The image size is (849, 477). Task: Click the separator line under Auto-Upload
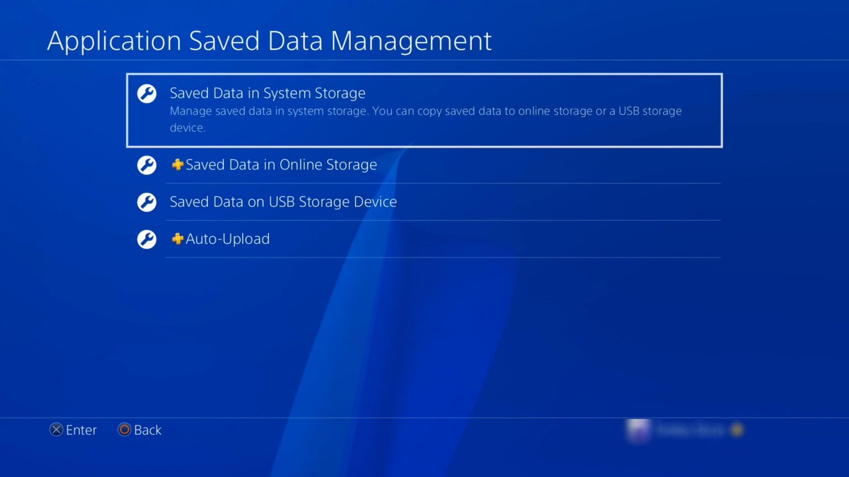442,257
